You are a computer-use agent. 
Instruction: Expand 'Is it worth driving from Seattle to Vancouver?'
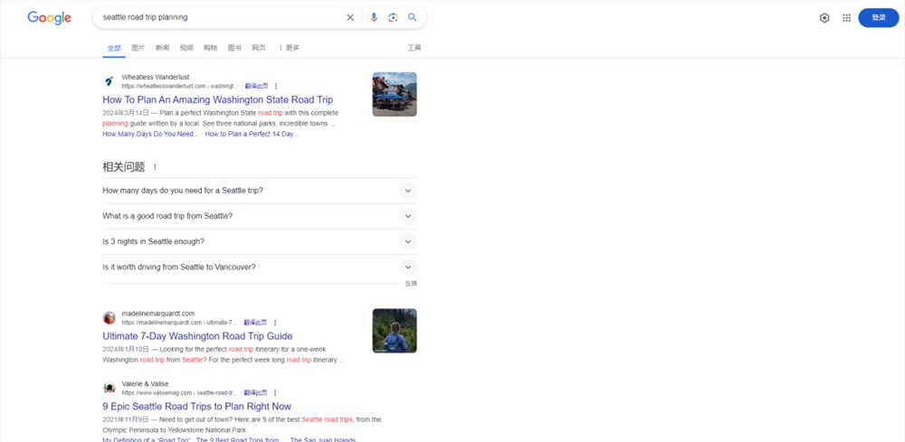pyautogui.click(x=260, y=267)
